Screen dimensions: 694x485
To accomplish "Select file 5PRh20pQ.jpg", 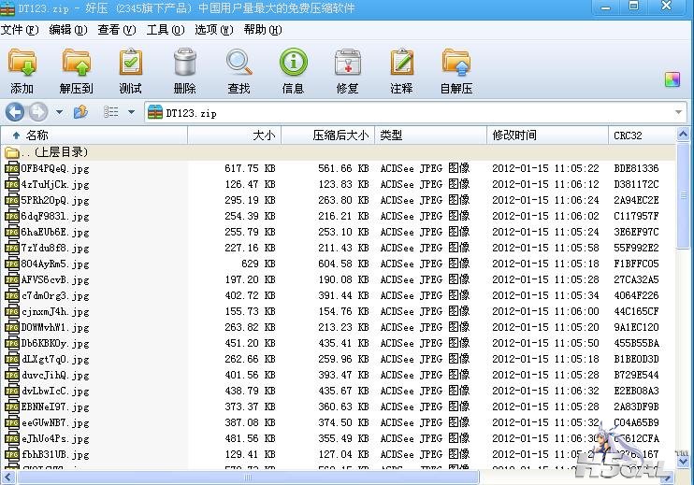I will pyautogui.click(x=55, y=200).
